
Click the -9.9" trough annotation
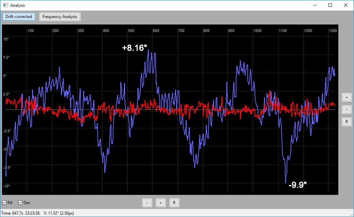pos(297,185)
